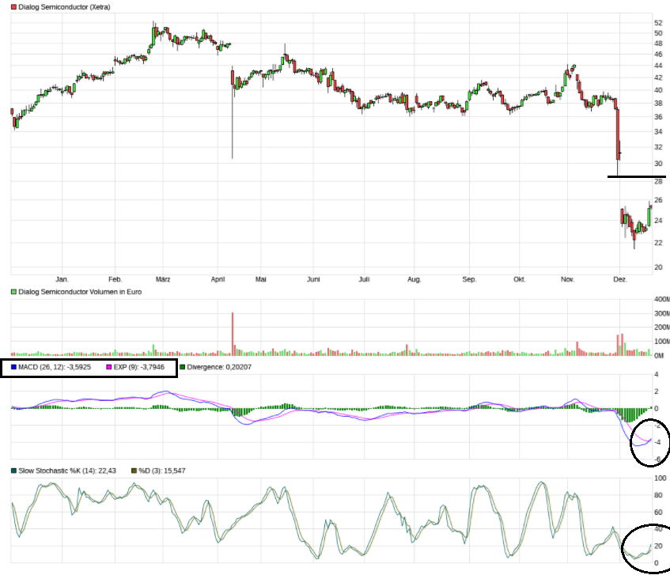
Task: Click the 'Jan.' month label
Action: [62, 279]
